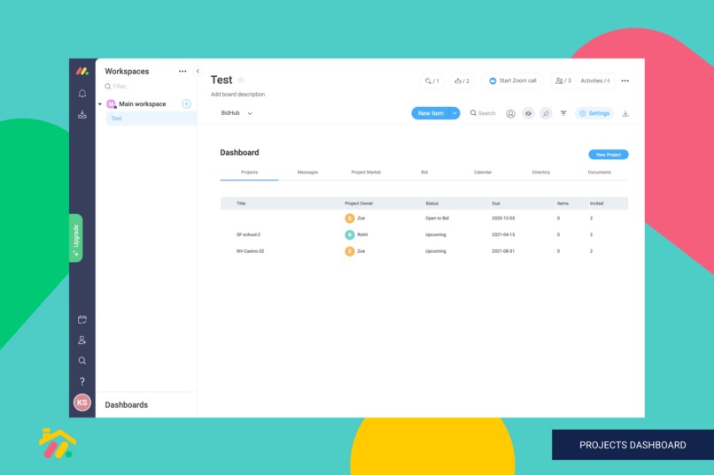714x475 pixels.
Task: Toggle hidden columns eye icon
Action: (528, 113)
